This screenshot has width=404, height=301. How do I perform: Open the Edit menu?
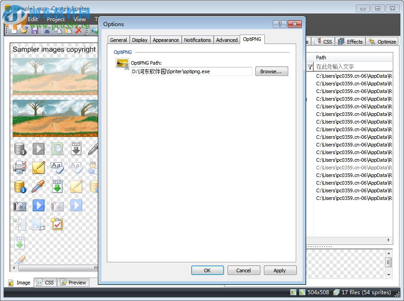(33, 19)
